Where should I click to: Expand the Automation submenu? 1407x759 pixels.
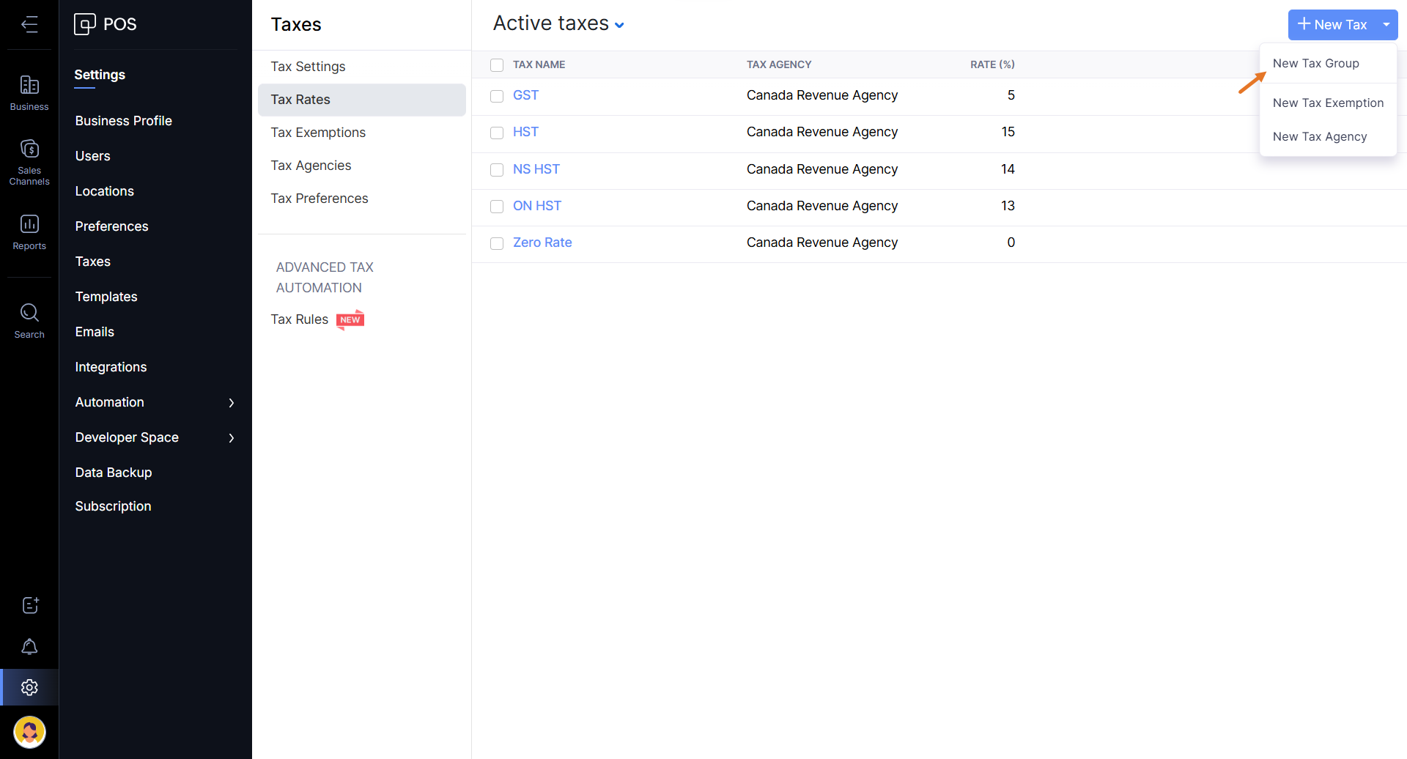[x=231, y=402]
